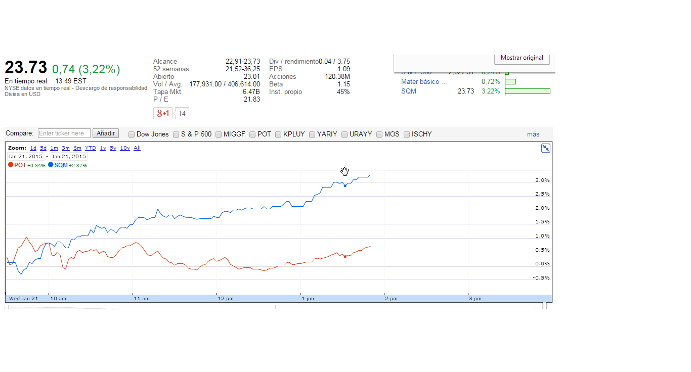Set chart zoom to 1d
Viewport: 691px width, 372px height.
(x=33, y=148)
